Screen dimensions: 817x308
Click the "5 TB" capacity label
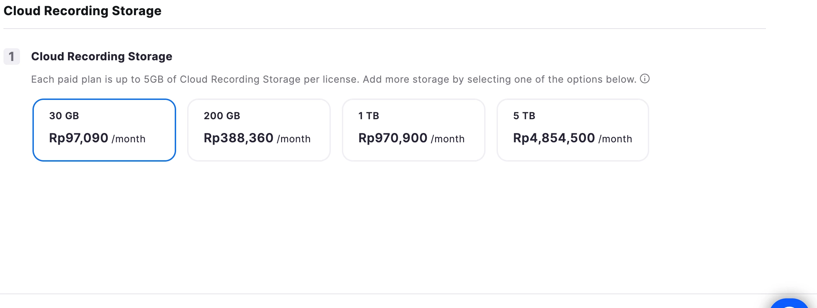point(524,116)
